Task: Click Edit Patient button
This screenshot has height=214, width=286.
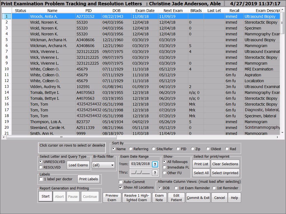Action: [x=176, y=198]
